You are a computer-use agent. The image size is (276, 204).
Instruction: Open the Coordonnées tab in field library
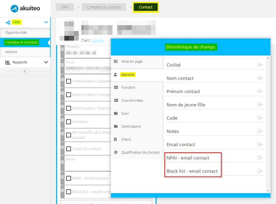[x=132, y=101]
